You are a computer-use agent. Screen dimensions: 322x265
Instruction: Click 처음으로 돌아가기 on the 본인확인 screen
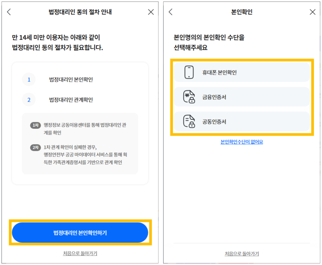pos(242,254)
